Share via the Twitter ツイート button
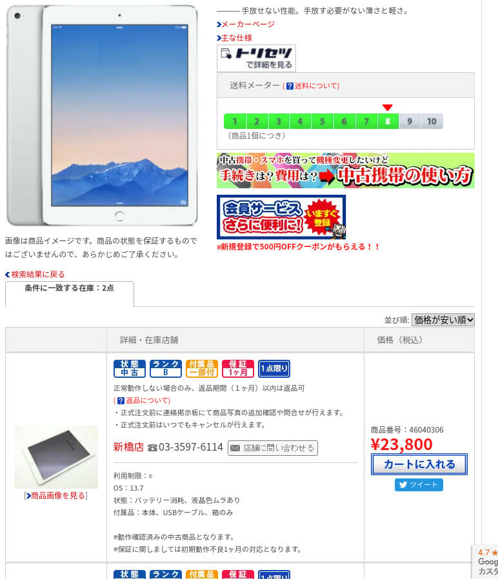Image resolution: width=498 pixels, height=579 pixels. click(419, 485)
